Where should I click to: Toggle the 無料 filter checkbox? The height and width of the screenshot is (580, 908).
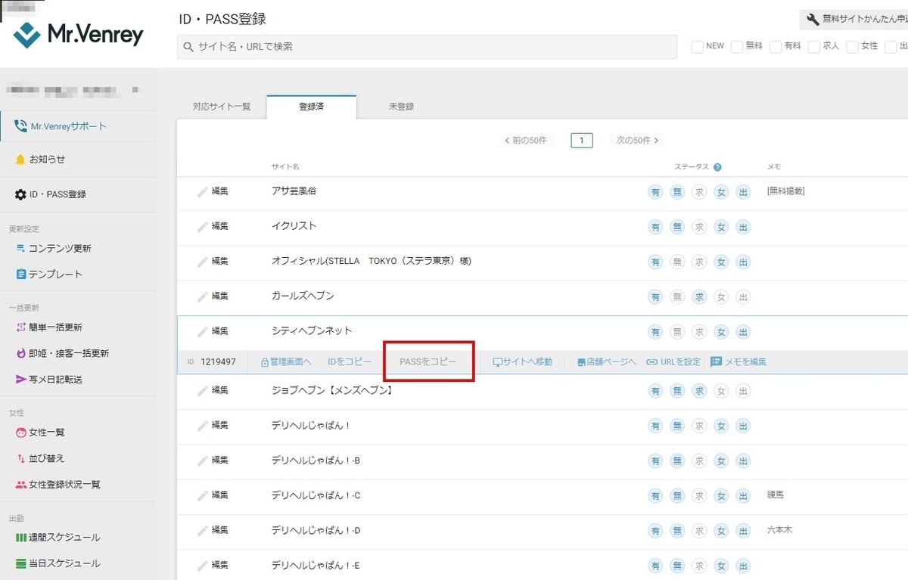point(737,47)
